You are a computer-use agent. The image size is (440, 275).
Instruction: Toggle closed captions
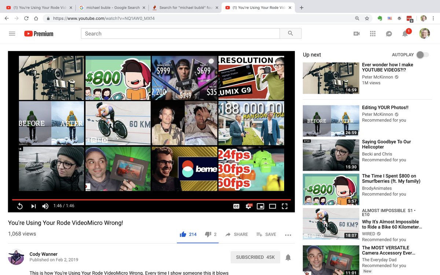[x=236, y=206]
